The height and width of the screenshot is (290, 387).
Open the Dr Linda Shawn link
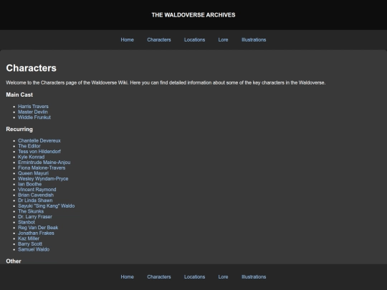[35, 200]
